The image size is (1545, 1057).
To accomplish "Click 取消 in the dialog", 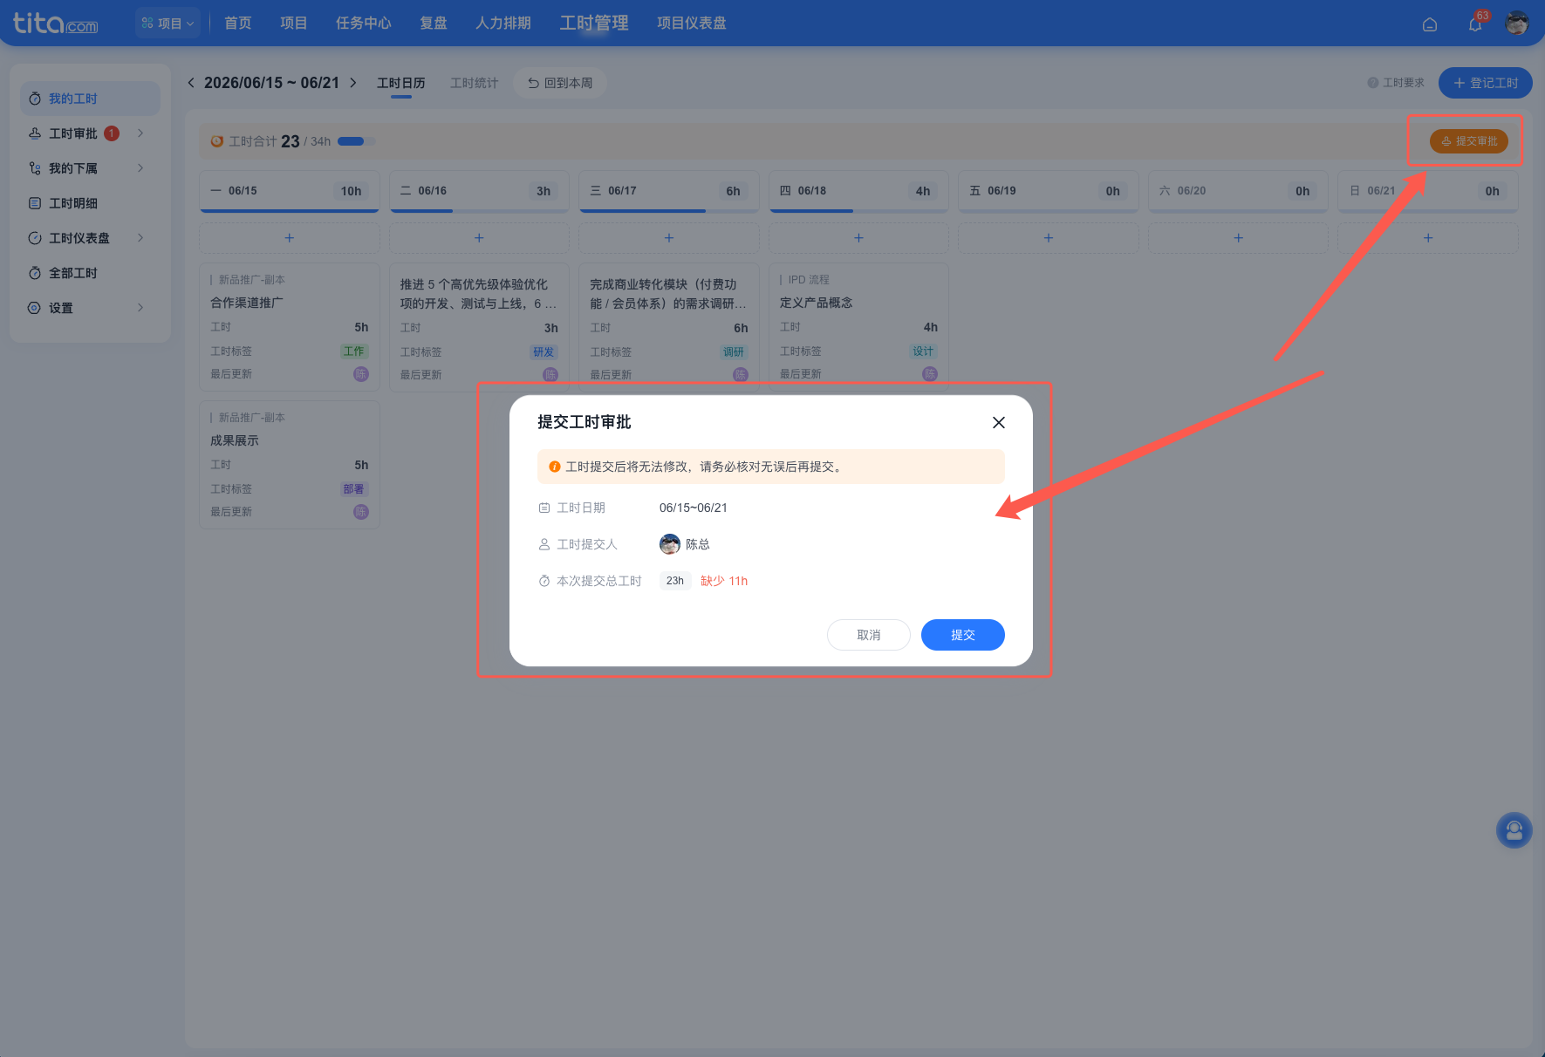I will [x=869, y=635].
